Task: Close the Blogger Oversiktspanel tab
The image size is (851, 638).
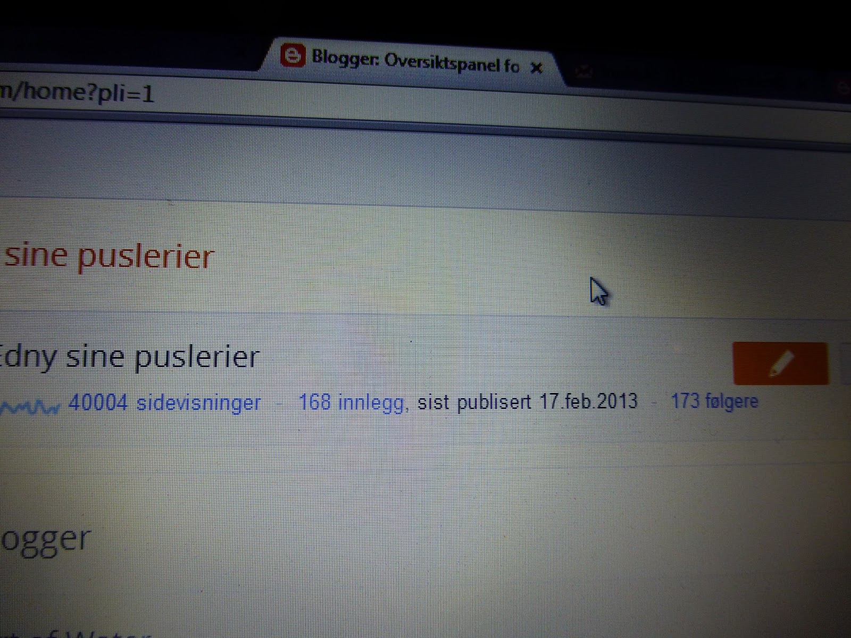Action: click(537, 68)
